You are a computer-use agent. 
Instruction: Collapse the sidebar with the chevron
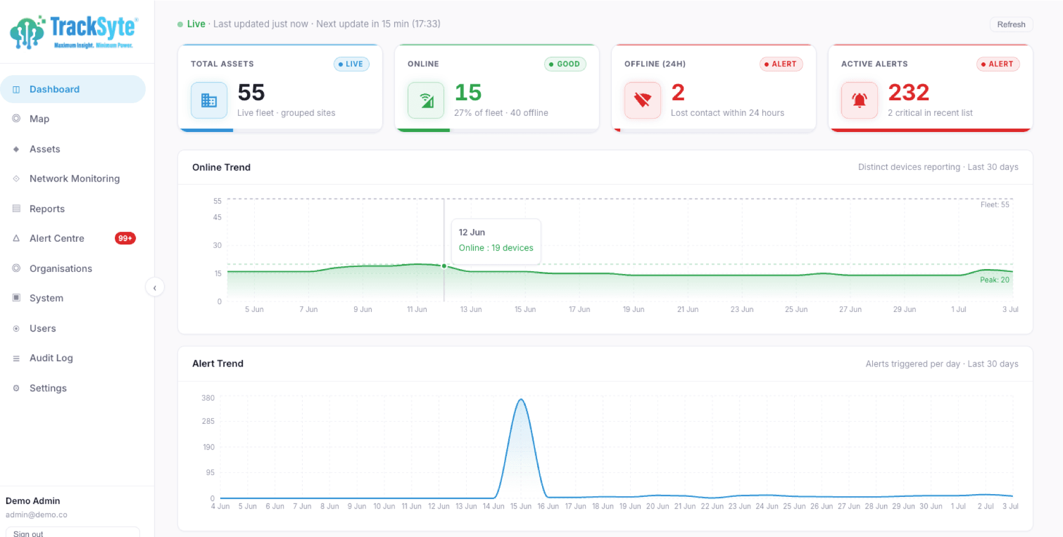click(x=154, y=287)
